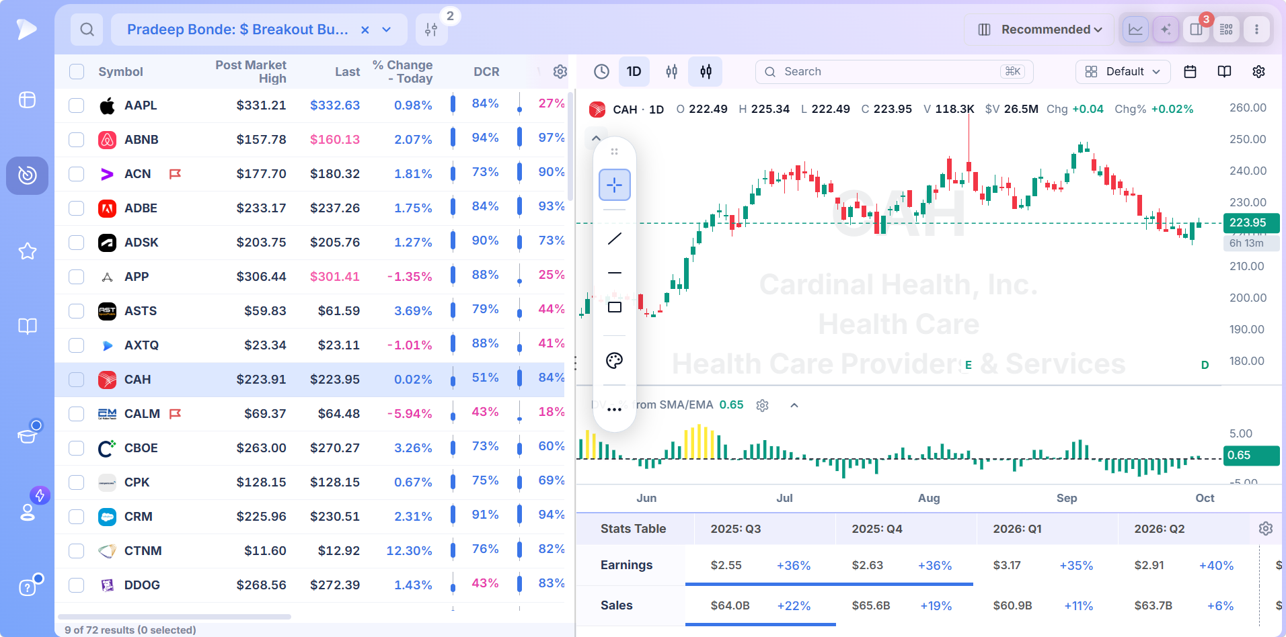Toggle the grid layout icon in top bar
Screen dimensions: 1286x637
tap(1226, 30)
